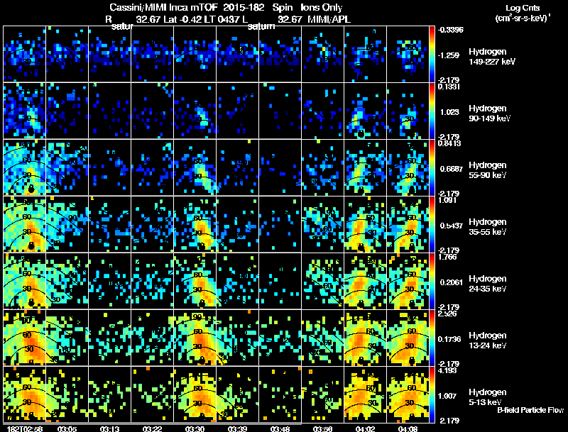
Task: Select the 149-227 keV image at 03:56
Action: click(x=322, y=54)
